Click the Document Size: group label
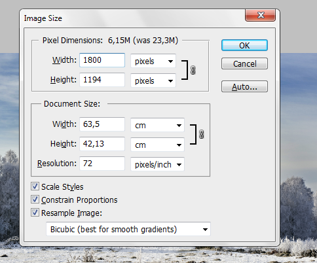The width and height of the screenshot is (317, 263). (x=72, y=104)
